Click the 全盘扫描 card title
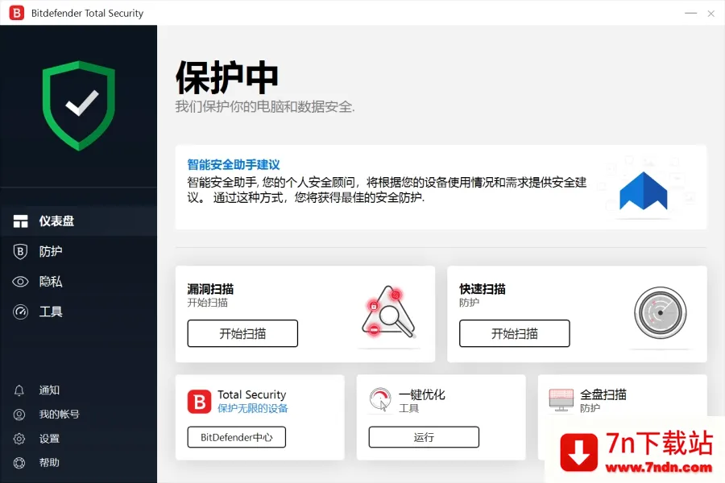The height and width of the screenshot is (483, 725). click(603, 394)
